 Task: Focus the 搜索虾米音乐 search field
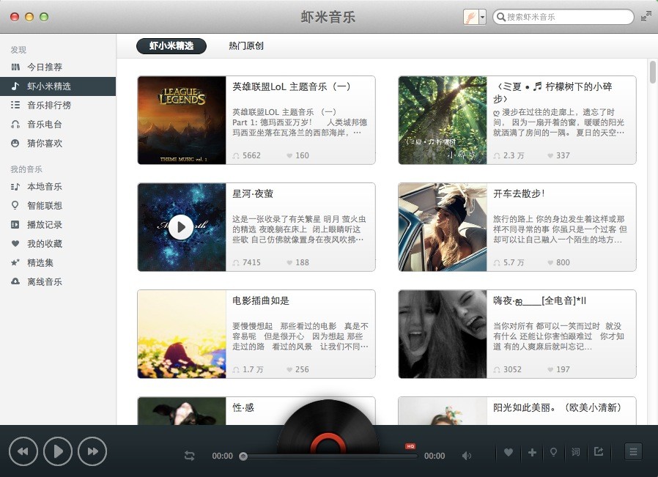(x=563, y=17)
